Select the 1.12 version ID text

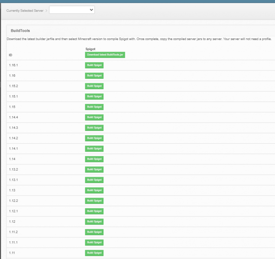12,221
